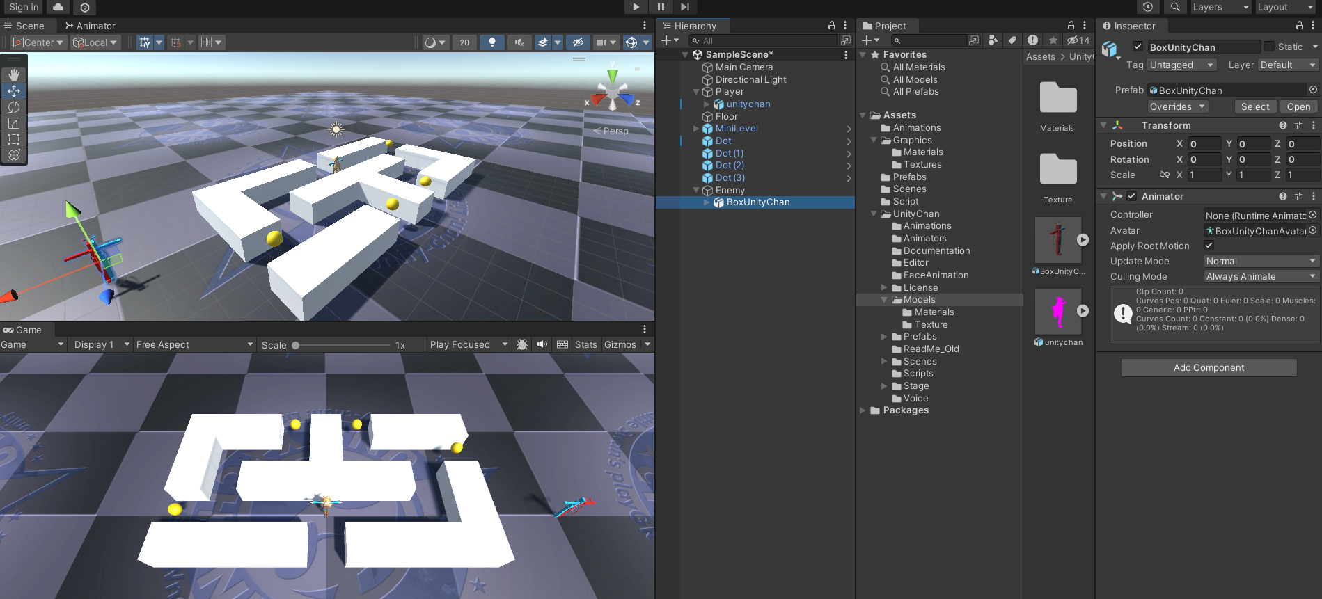Click the Project search by type icon
This screenshot has width=1322, height=599.
tap(993, 40)
